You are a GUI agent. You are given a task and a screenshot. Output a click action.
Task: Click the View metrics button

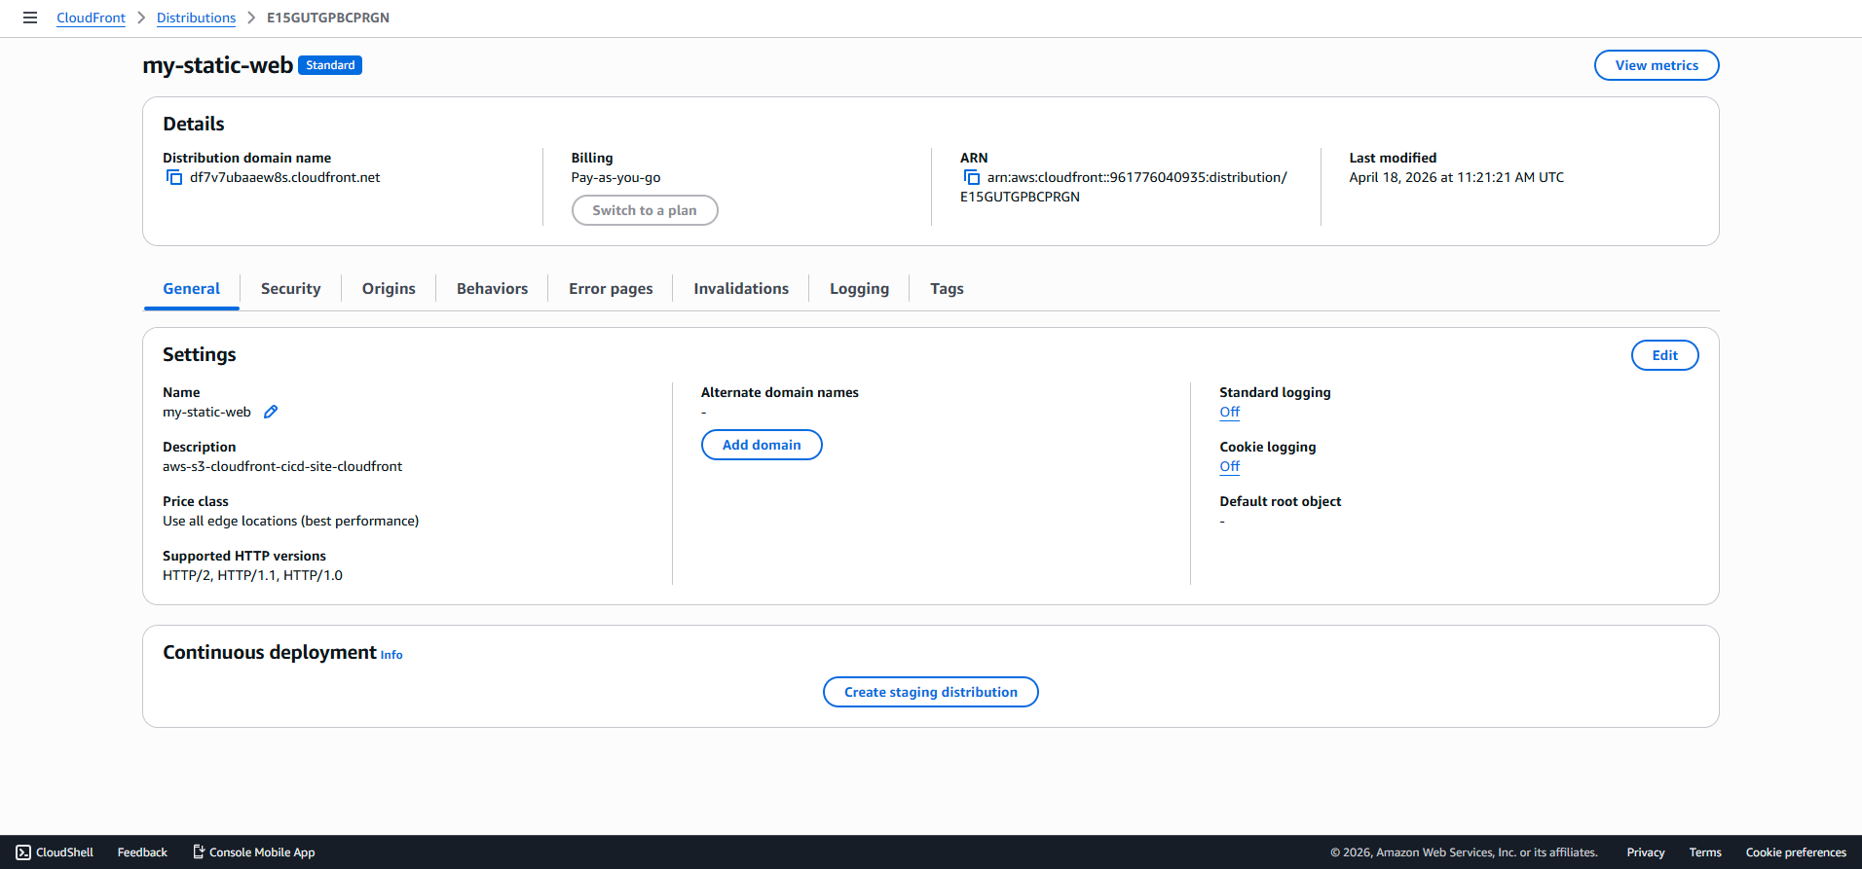tap(1657, 65)
